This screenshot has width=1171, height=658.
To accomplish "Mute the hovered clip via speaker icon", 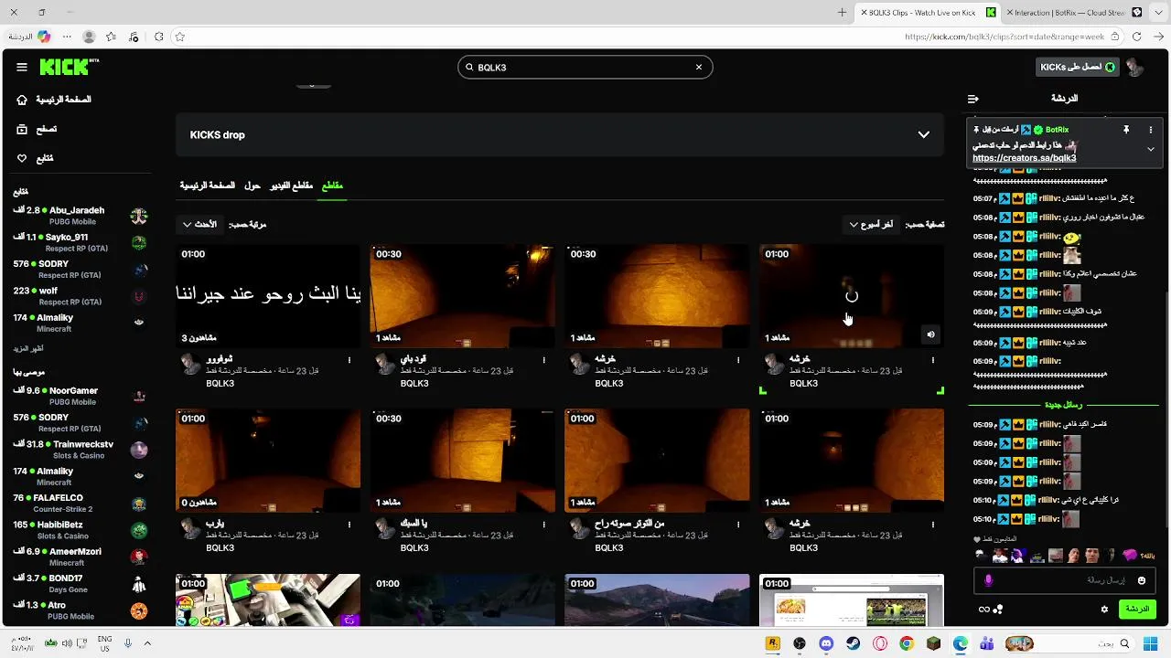I will 930,334.
